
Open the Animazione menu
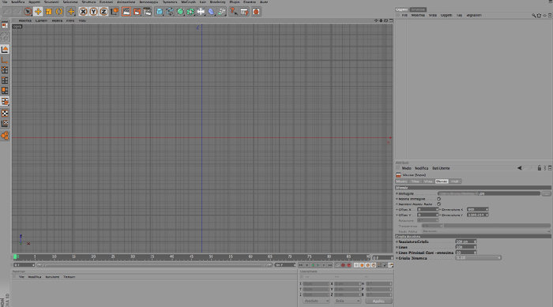click(126, 2)
